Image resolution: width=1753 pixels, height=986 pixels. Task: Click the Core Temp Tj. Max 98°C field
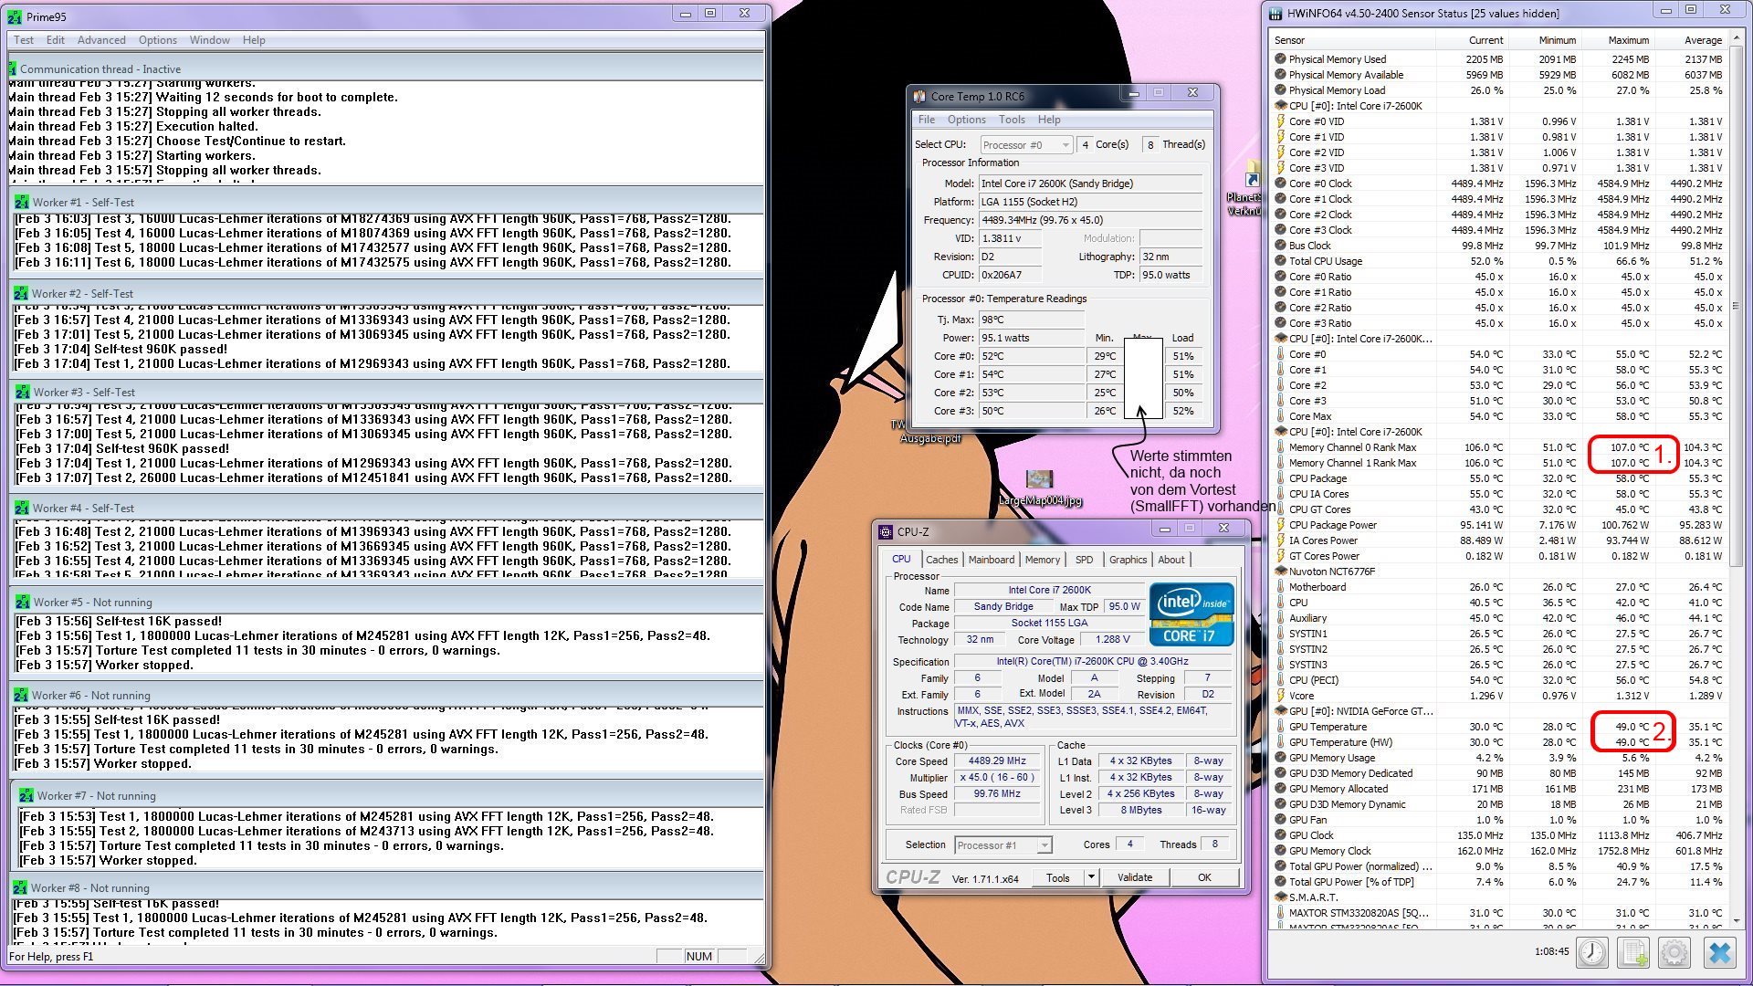tap(1032, 320)
